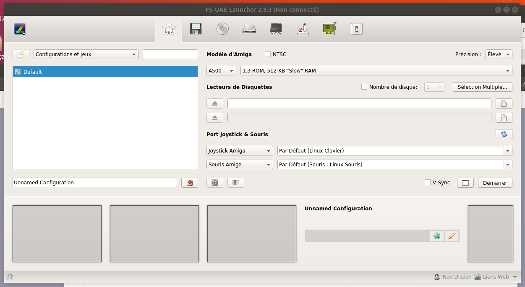Open the joystick input options tab
This screenshot has width=525, height=287.
point(303,29)
